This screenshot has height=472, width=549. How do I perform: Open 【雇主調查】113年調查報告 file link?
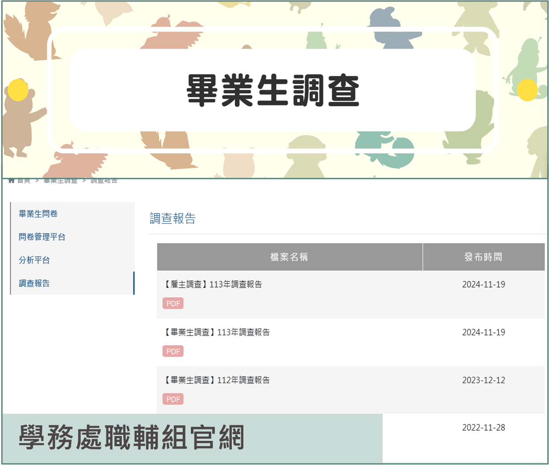click(212, 284)
